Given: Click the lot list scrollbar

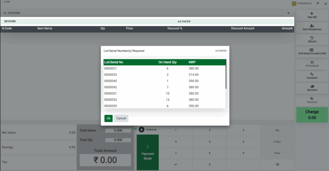Looking at the screenshot, I should pyautogui.click(x=226, y=74).
